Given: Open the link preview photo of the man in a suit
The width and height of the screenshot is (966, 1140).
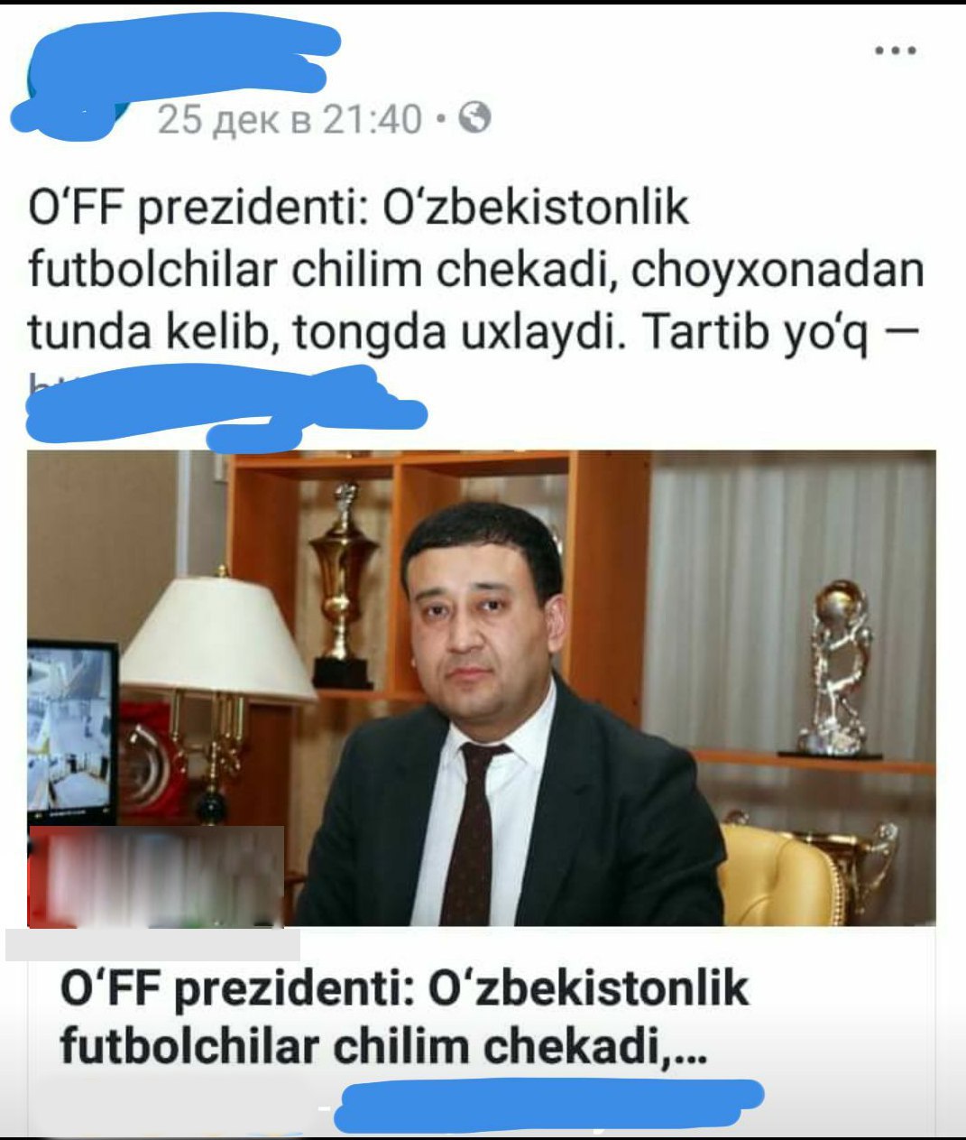Looking at the screenshot, I should pyautogui.click(x=482, y=689).
